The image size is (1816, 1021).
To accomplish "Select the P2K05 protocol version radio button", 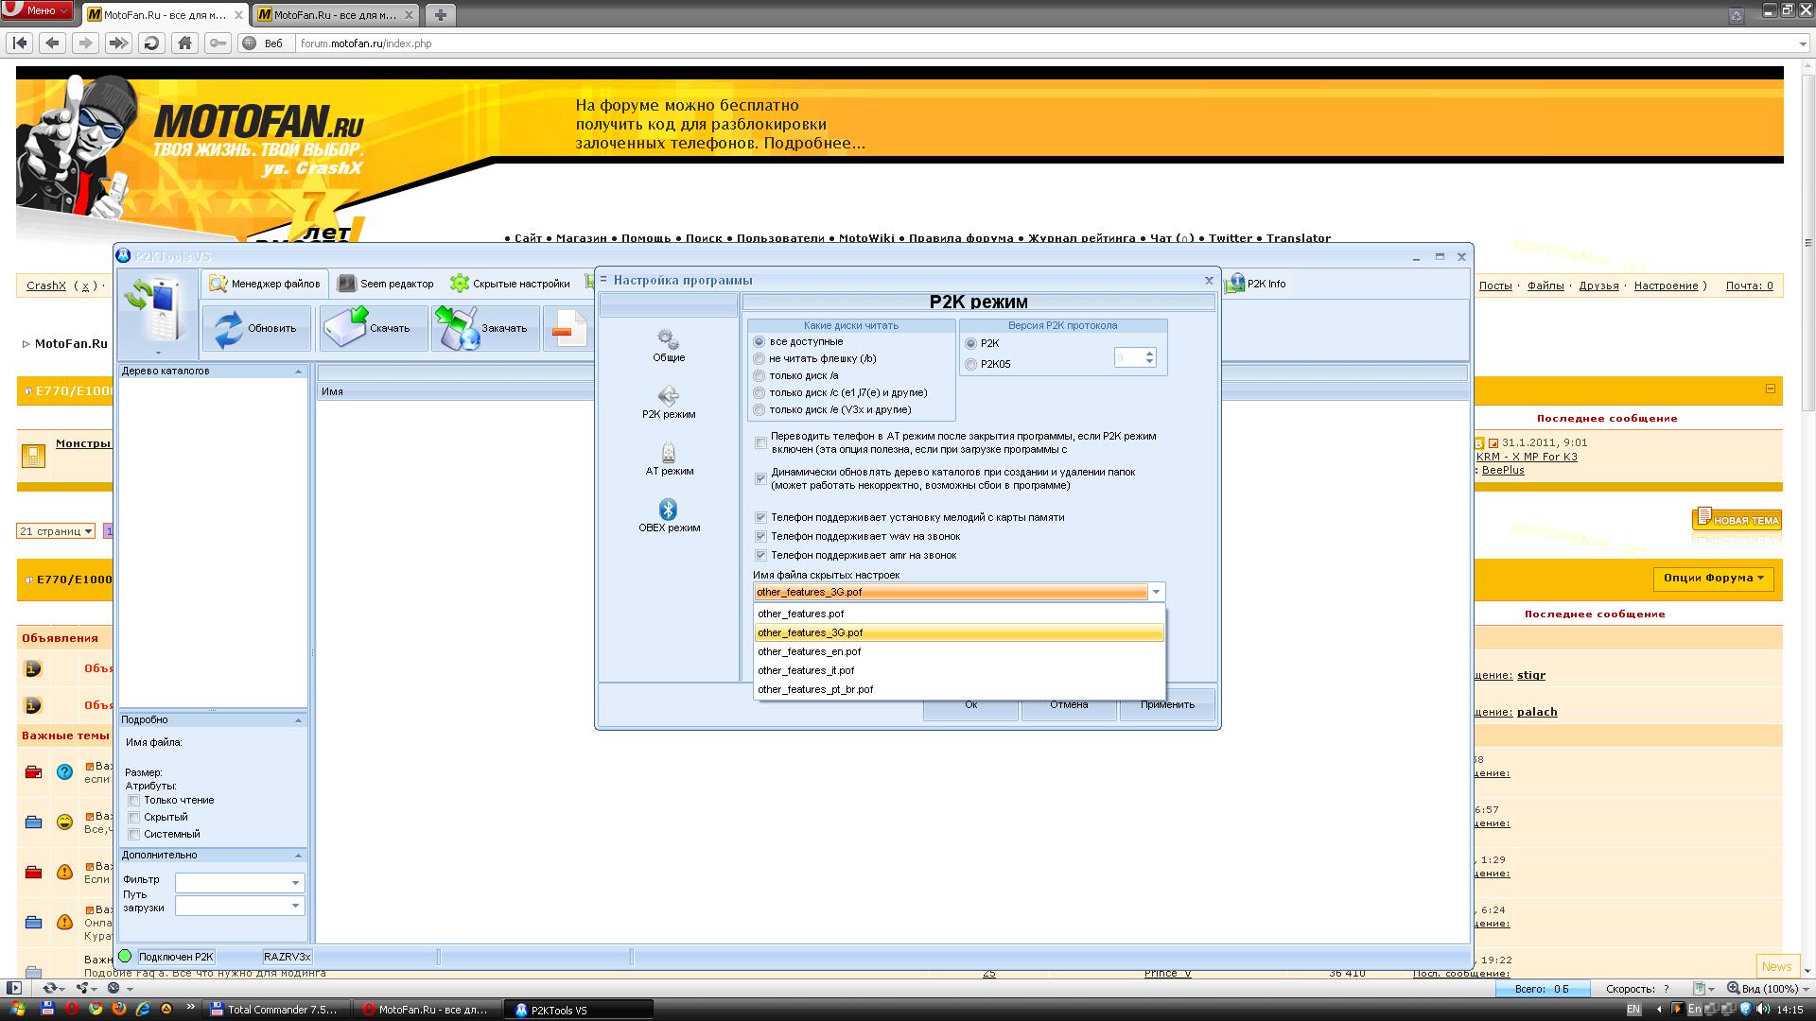I will tap(971, 364).
